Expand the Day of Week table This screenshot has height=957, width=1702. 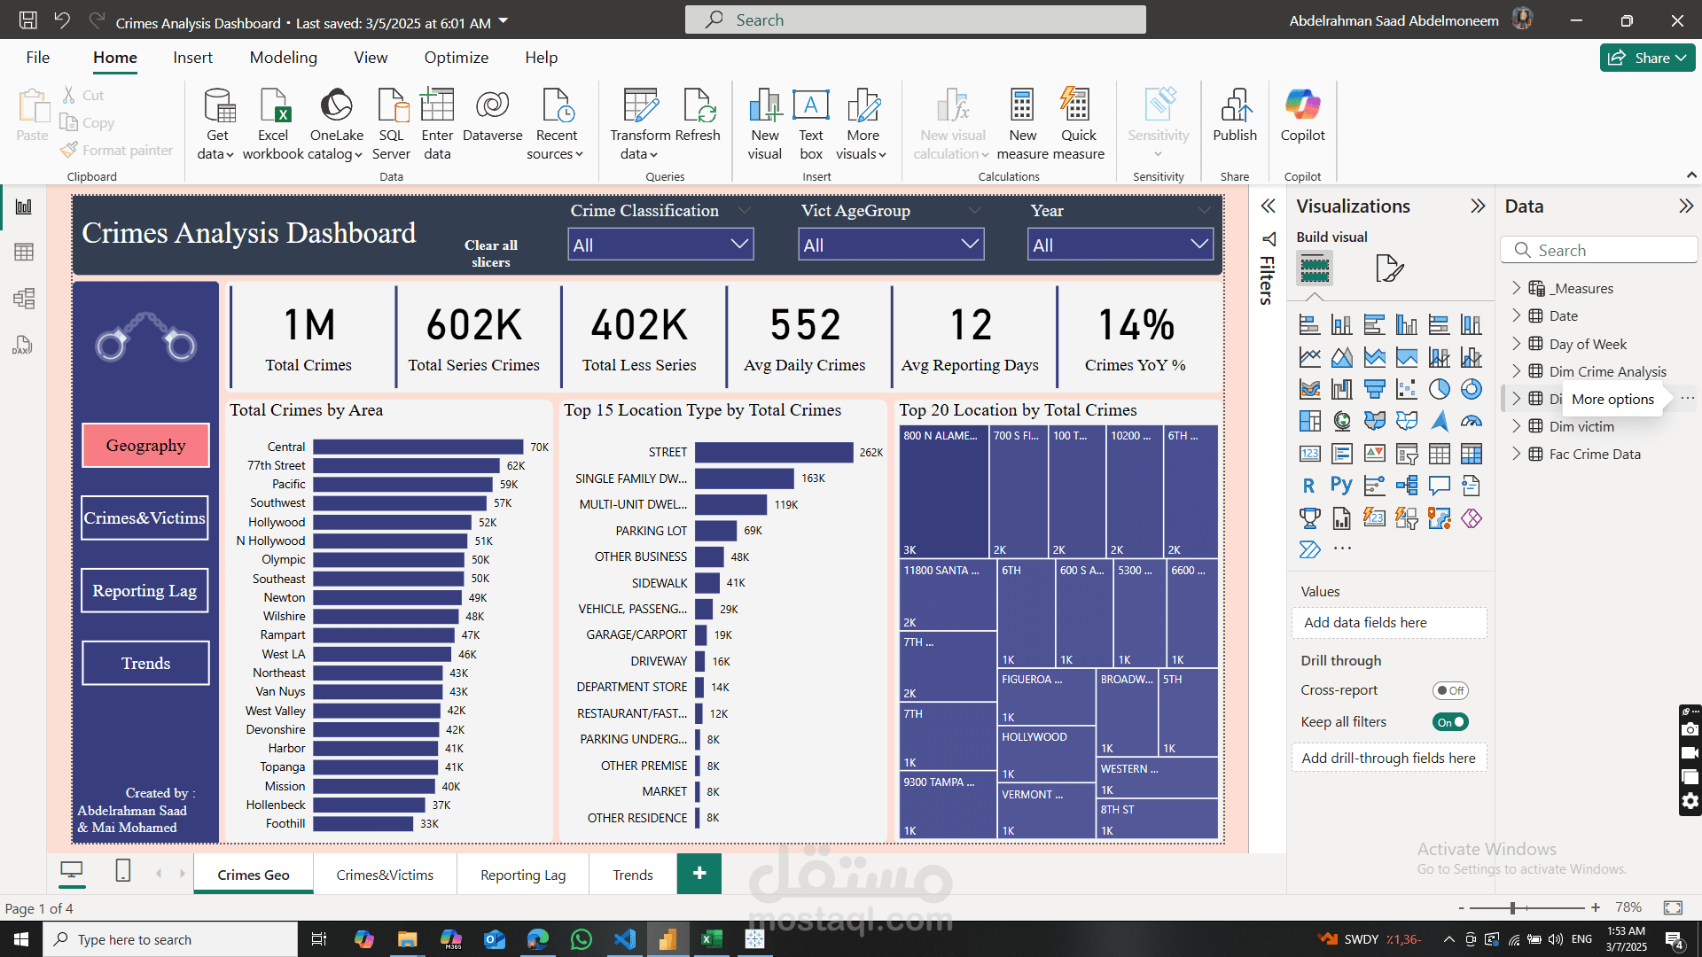pos(1516,344)
